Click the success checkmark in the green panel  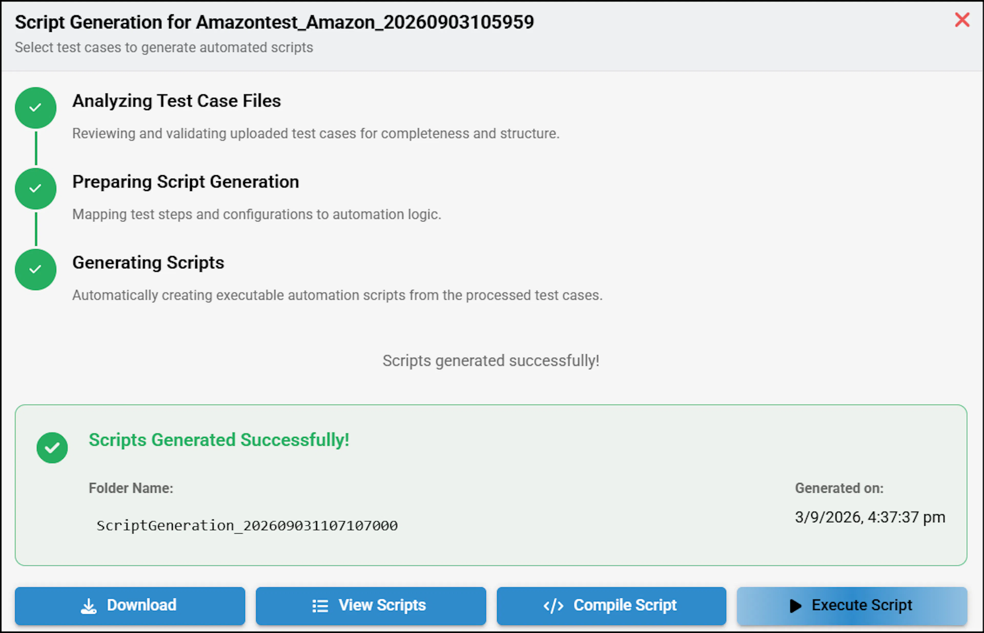pyautogui.click(x=52, y=448)
